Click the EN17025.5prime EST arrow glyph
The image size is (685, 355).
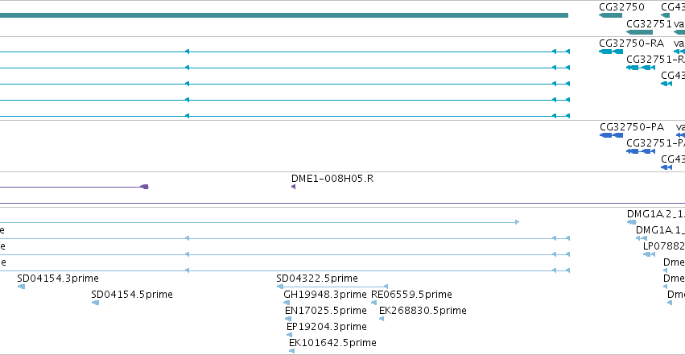288,319
